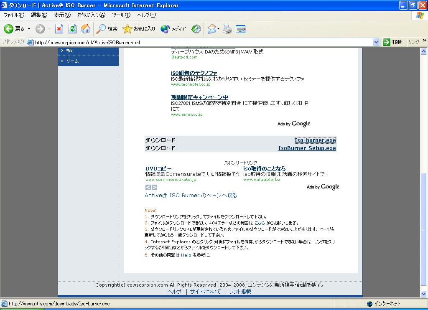Click the Edit page toolbar icon
428x310 pixels.
[x=240, y=29]
